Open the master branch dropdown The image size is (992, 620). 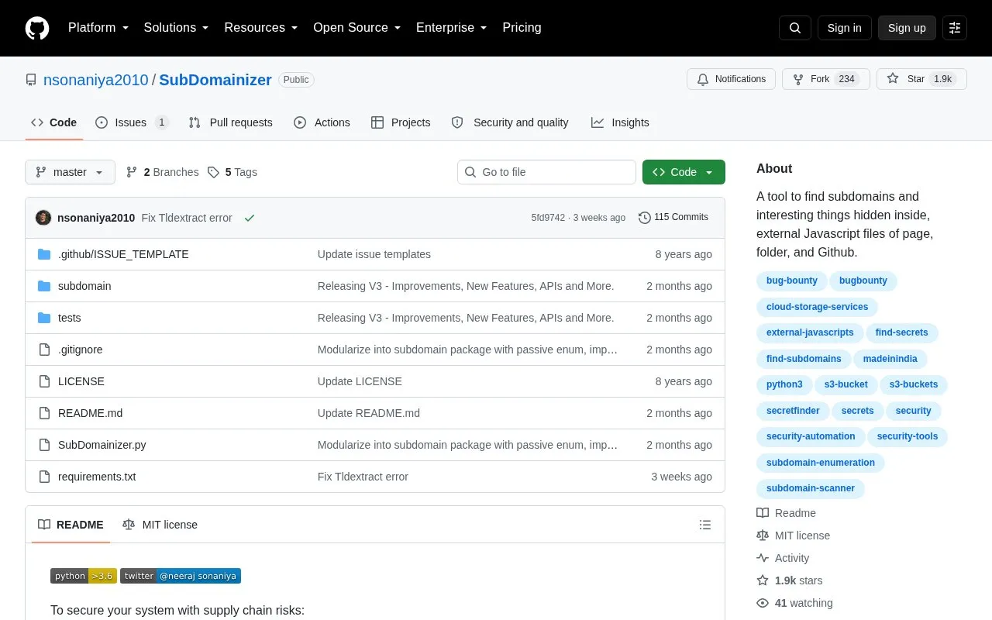[70, 172]
